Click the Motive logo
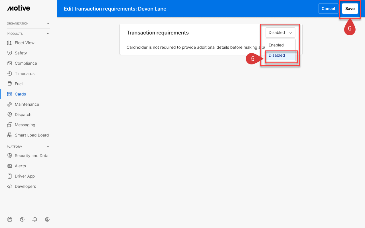Viewport: 365px width, 228px height. 18,8
